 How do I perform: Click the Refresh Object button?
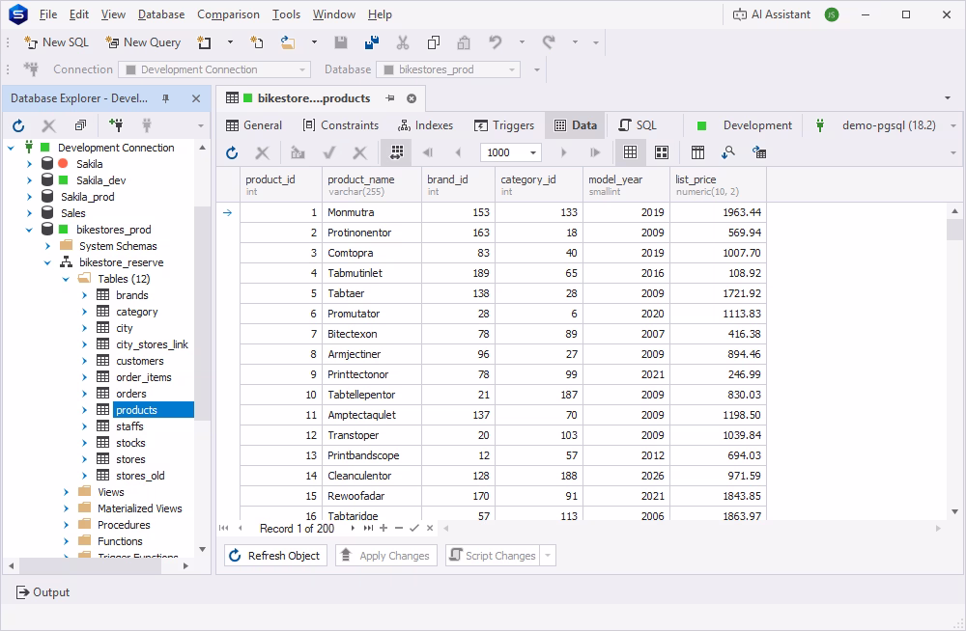tap(275, 556)
